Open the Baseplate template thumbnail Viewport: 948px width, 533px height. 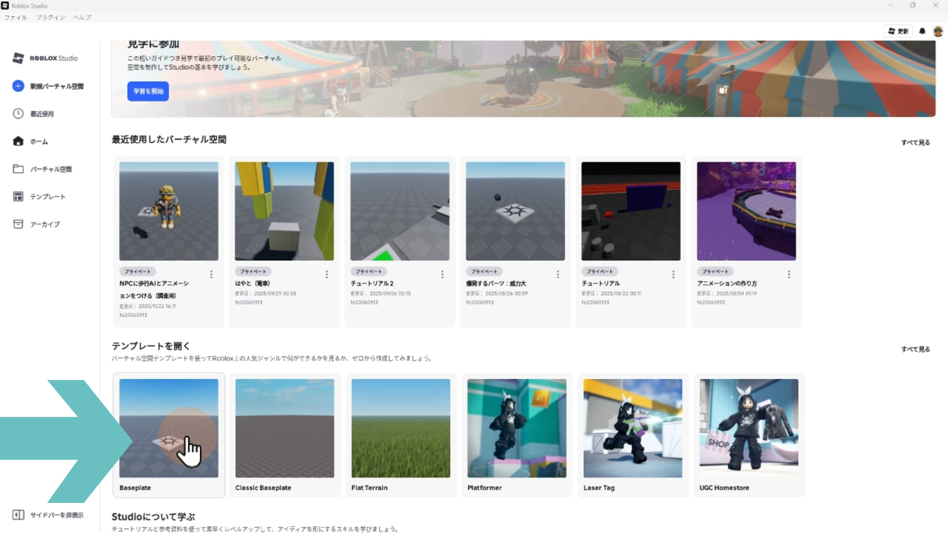point(169,428)
